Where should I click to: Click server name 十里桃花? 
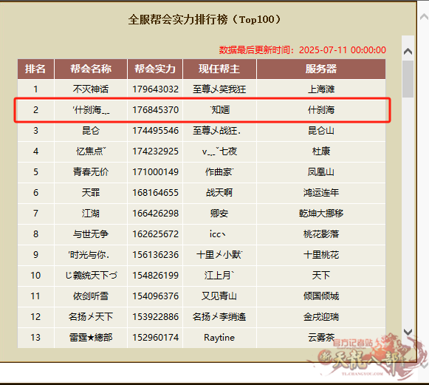321,255
